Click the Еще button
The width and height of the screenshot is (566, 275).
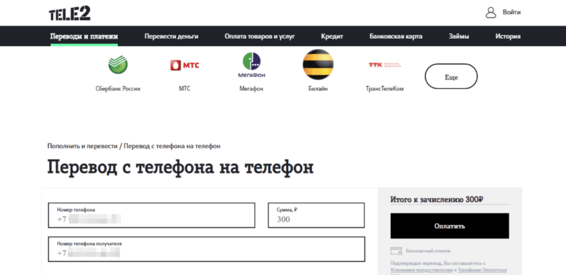click(x=451, y=76)
